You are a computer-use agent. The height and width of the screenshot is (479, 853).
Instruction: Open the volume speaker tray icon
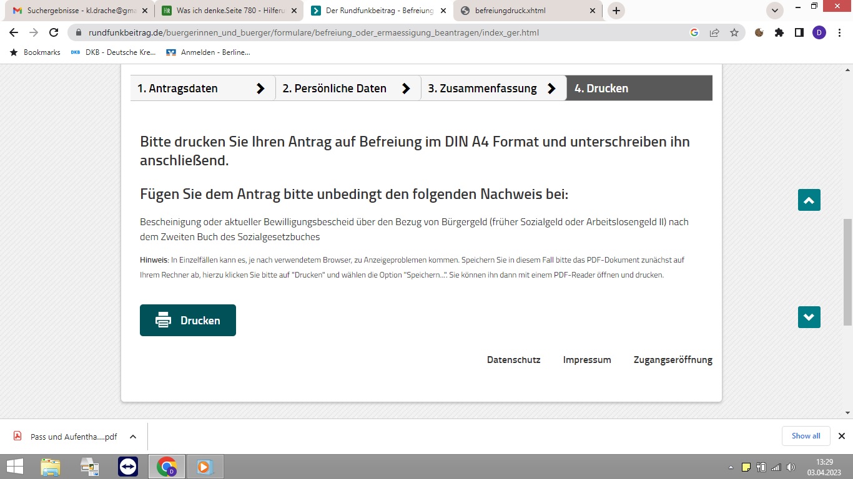791,467
